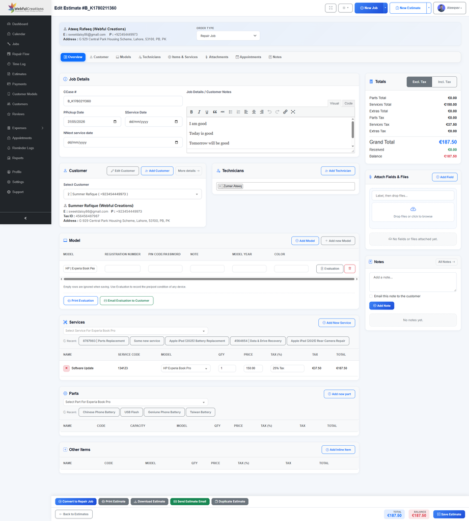Screen dimensions: 469x521
Task: Redo edit in notes editor
Action: point(277,112)
